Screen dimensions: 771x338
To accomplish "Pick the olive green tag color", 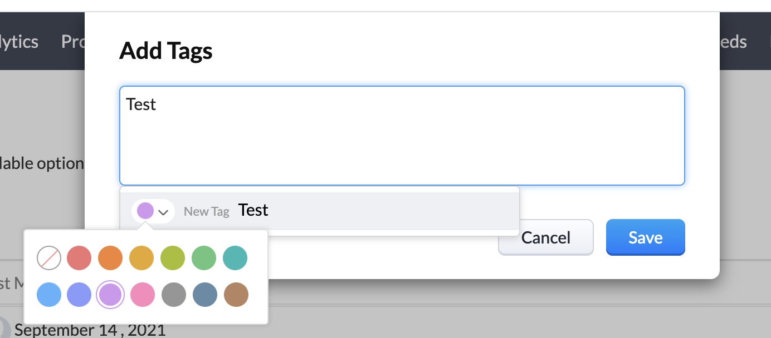I will point(173,258).
